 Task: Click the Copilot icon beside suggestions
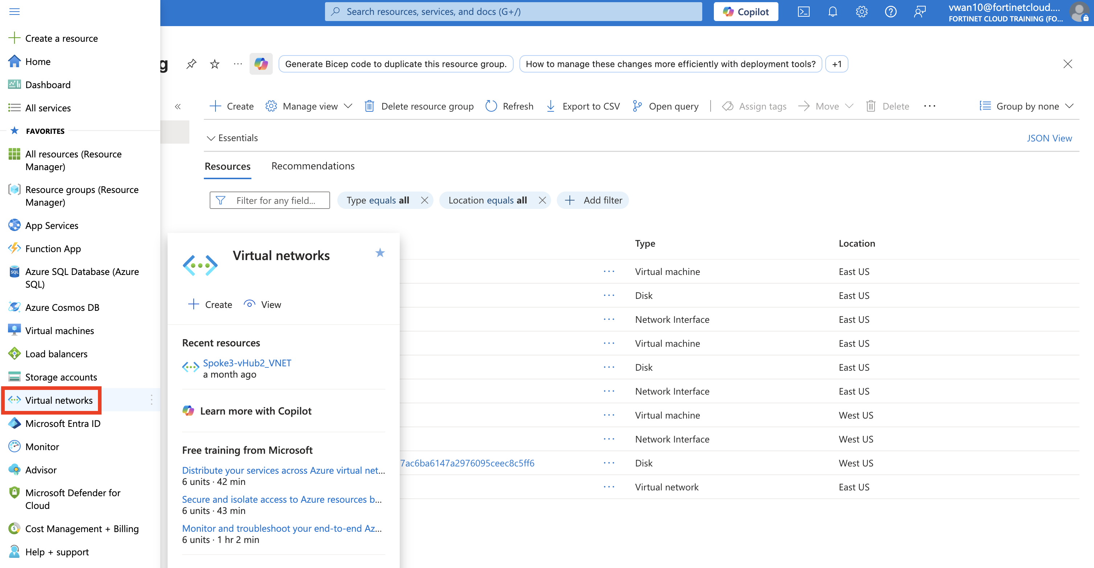(261, 64)
